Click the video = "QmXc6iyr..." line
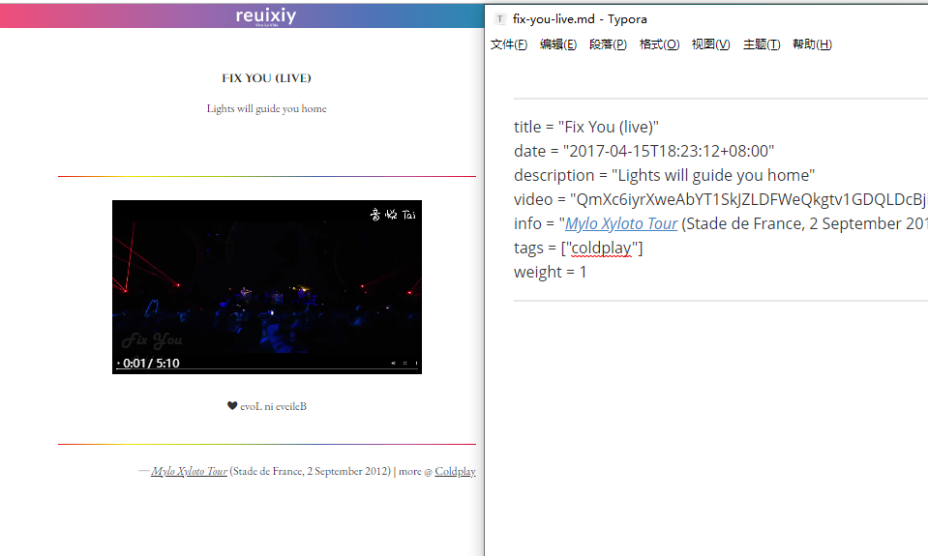 tap(720, 200)
